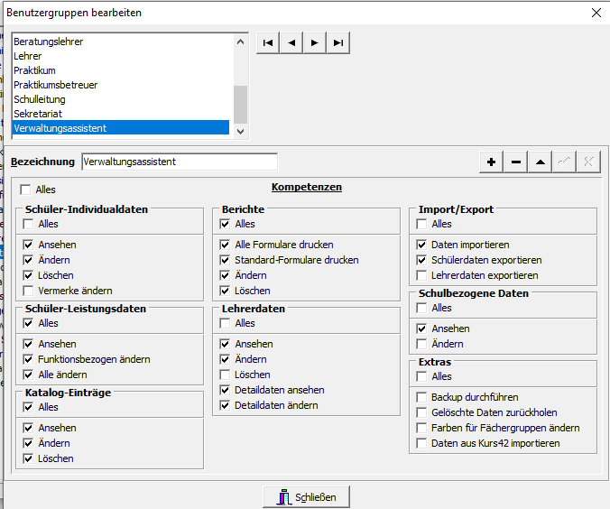
Task: Check the Lehrerdaten Löschen checkbox
Action: (226, 375)
